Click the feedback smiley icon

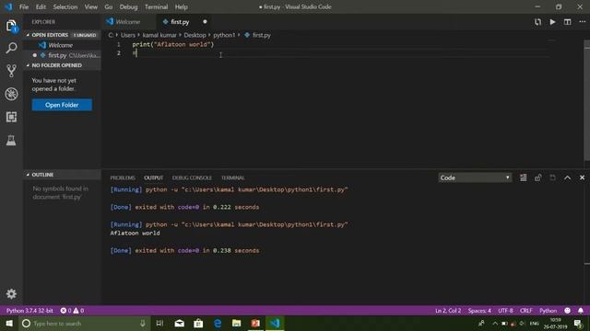click(568, 311)
